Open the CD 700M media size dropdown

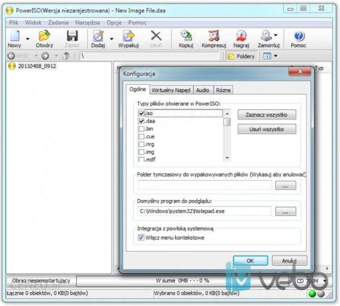click(x=325, y=281)
